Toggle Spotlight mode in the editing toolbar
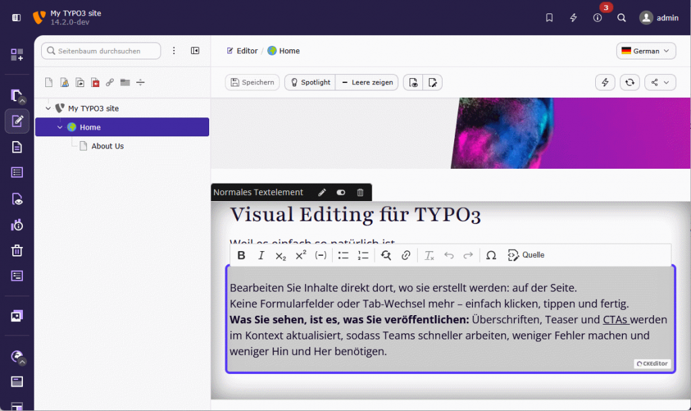Image resolution: width=691 pixels, height=411 pixels. pyautogui.click(x=309, y=82)
